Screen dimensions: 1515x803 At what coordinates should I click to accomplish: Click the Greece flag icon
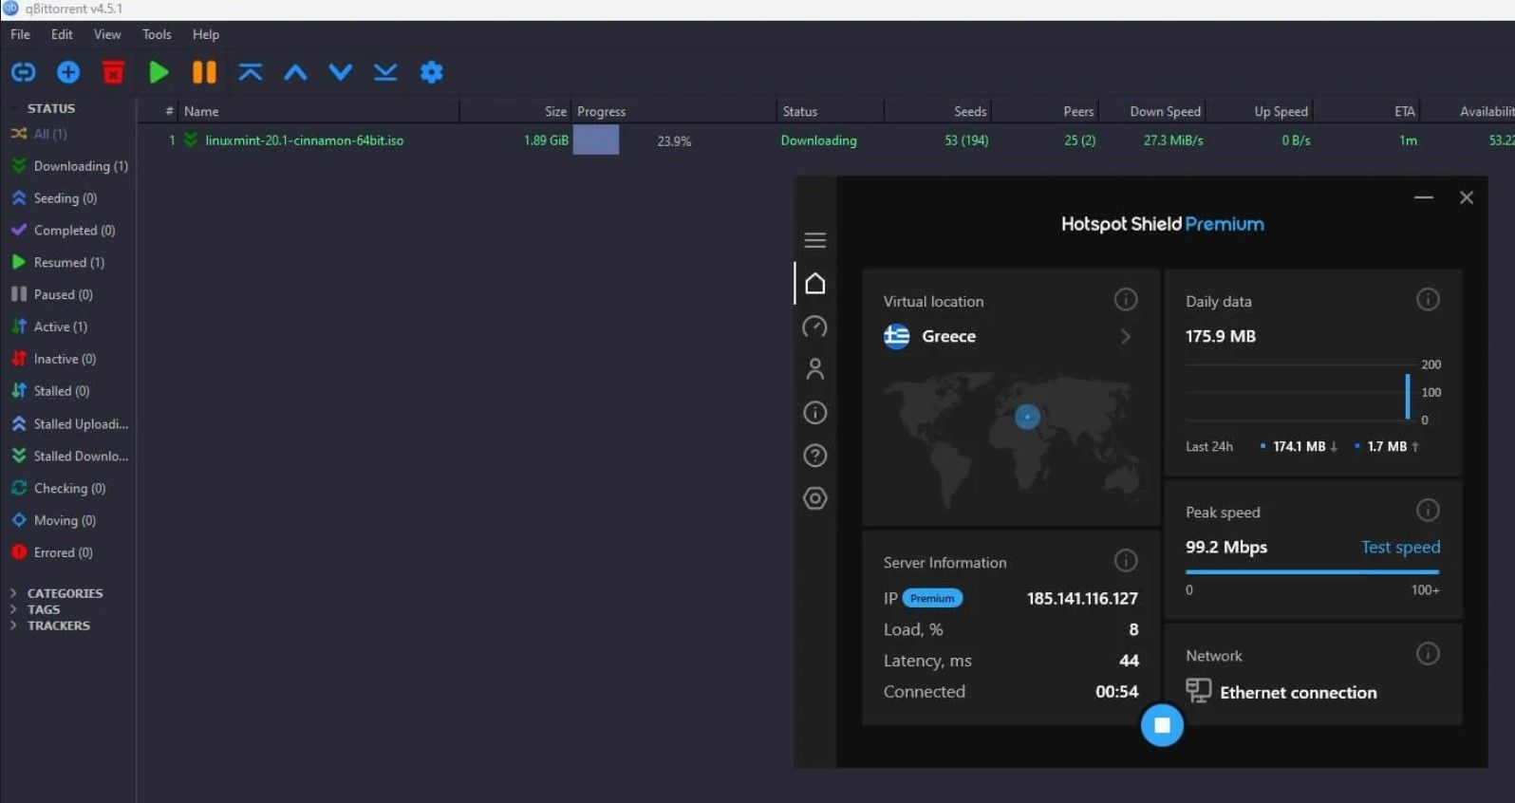897,336
